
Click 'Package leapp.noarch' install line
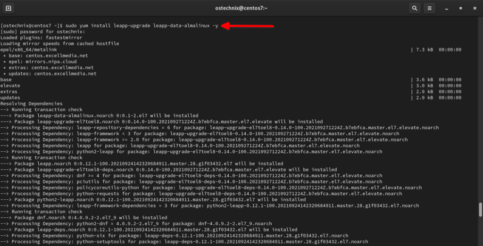point(142,164)
